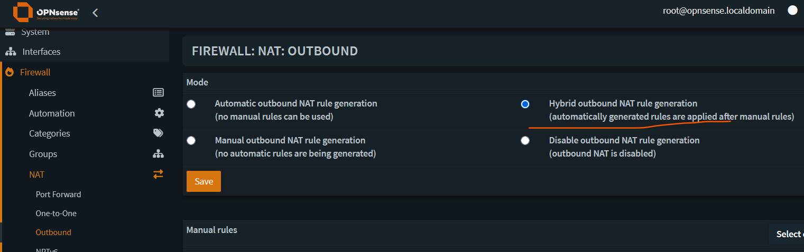The width and height of the screenshot is (804, 252).
Task: Select Manual outbound NAT rule generation
Action: coord(191,140)
